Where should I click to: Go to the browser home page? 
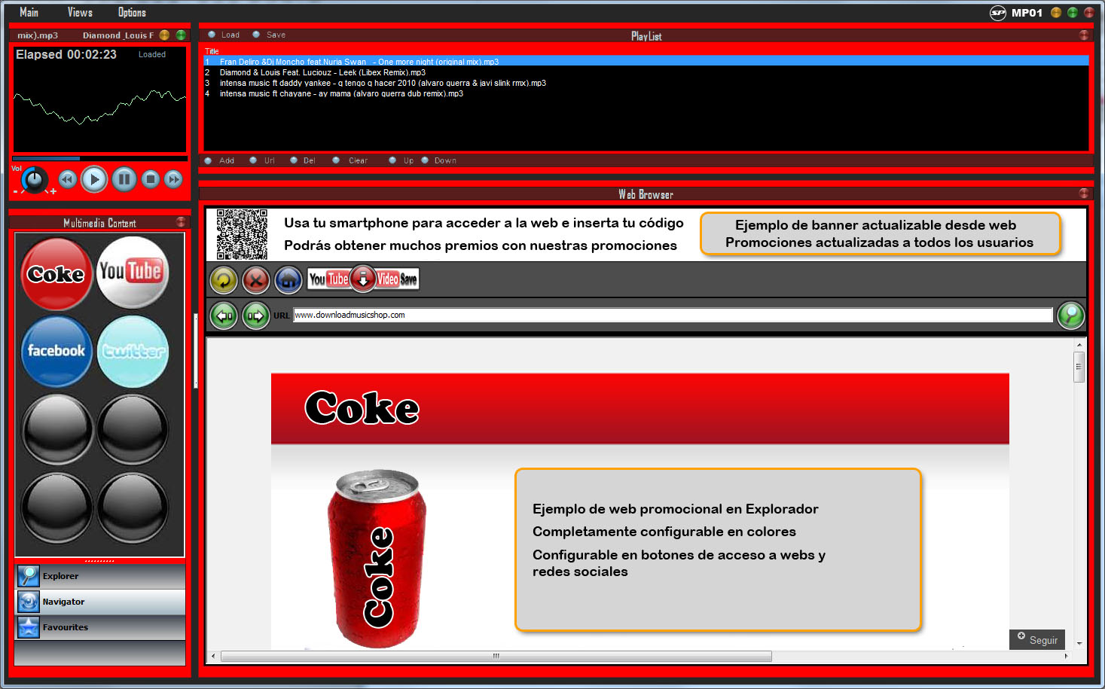click(x=288, y=280)
